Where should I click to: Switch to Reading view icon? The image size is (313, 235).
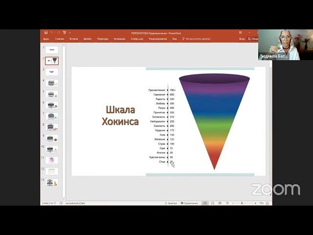pyautogui.click(x=220, y=203)
